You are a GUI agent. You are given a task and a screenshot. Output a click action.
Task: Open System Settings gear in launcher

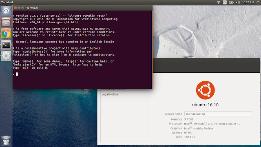pyautogui.click(x=6, y=56)
